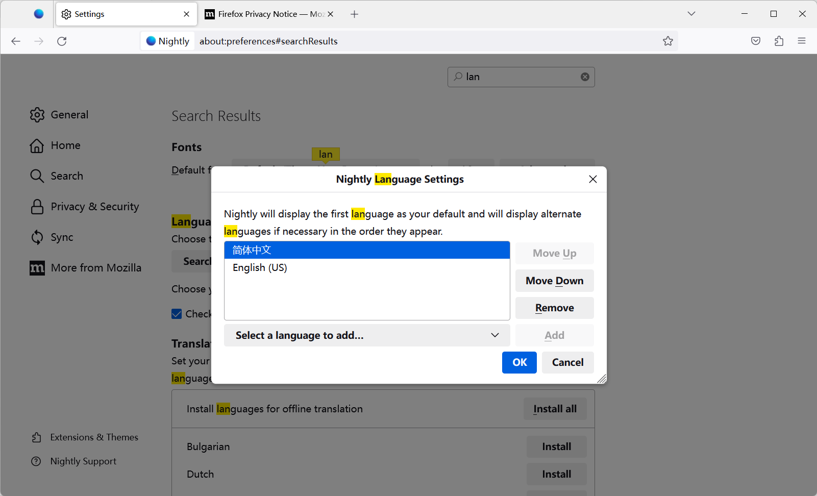
Task: Open More from Mozilla category
Action: click(x=86, y=268)
